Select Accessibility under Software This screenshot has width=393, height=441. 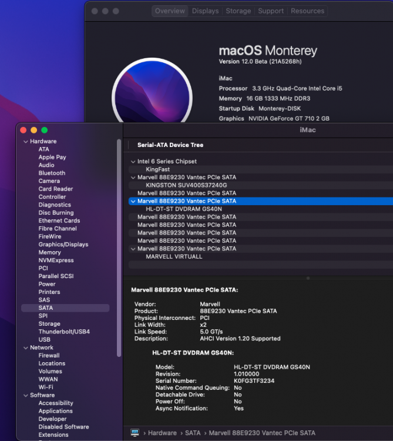coord(56,403)
